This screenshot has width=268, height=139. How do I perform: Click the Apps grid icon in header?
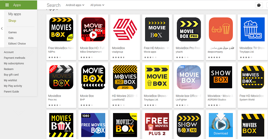pyautogui.click(x=7, y=5)
